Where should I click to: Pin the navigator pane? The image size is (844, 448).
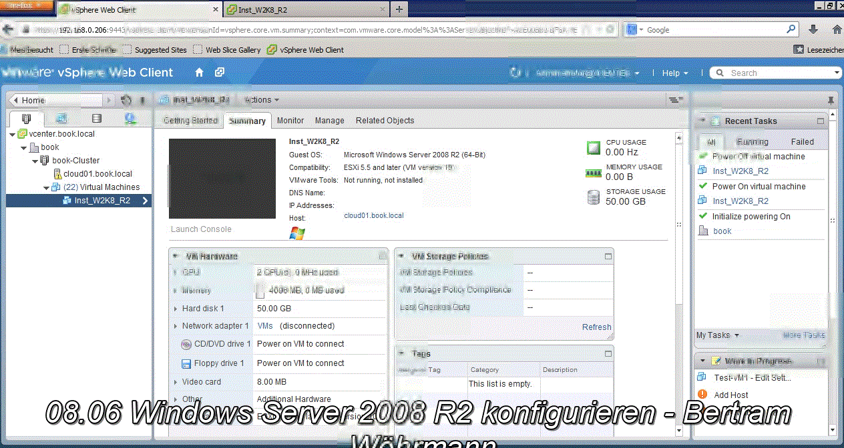coord(142,100)
